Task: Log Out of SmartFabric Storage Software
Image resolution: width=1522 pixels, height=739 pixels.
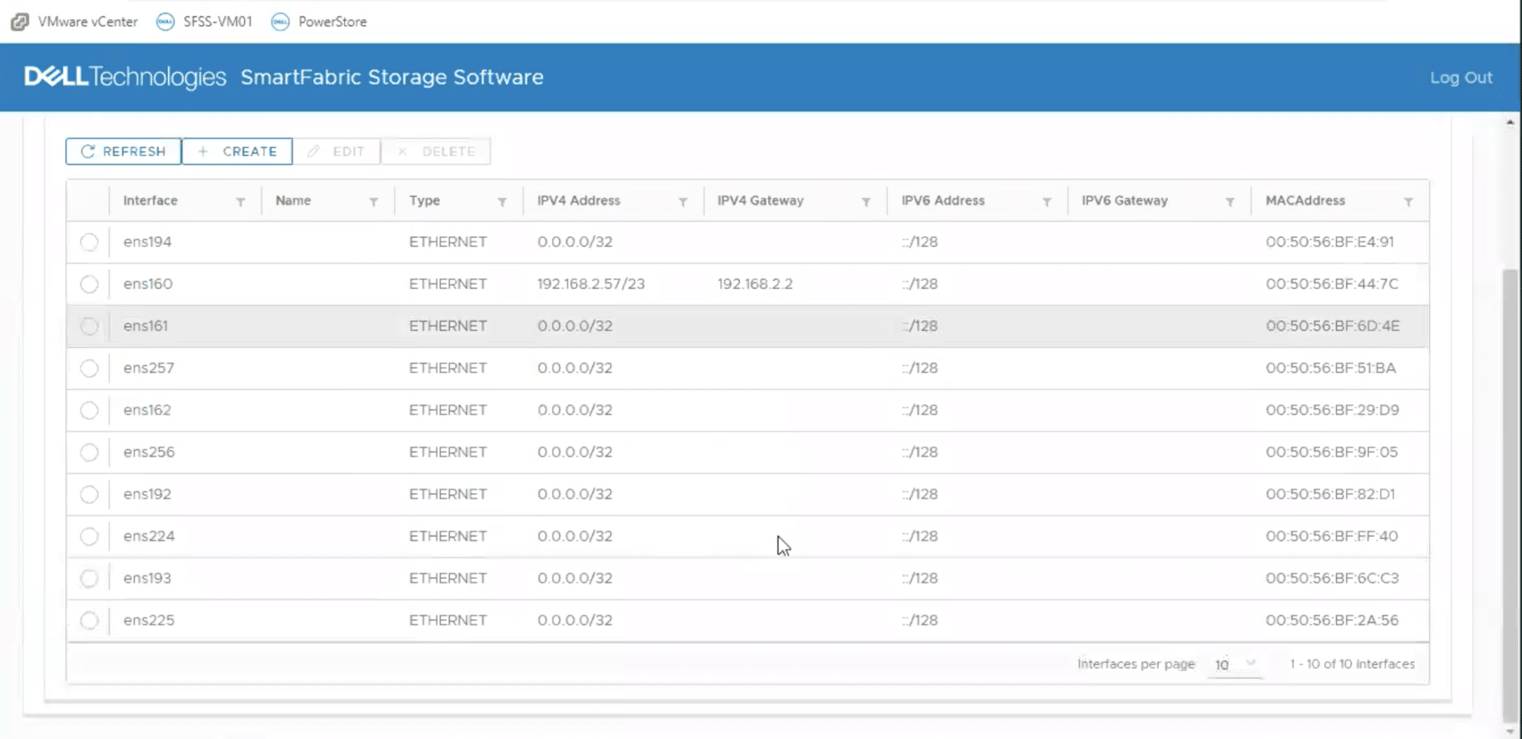Action: pyautogui.click(x=1461, y=78)
